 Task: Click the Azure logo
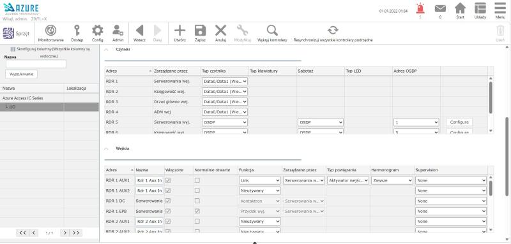click(x=21, y=9)
